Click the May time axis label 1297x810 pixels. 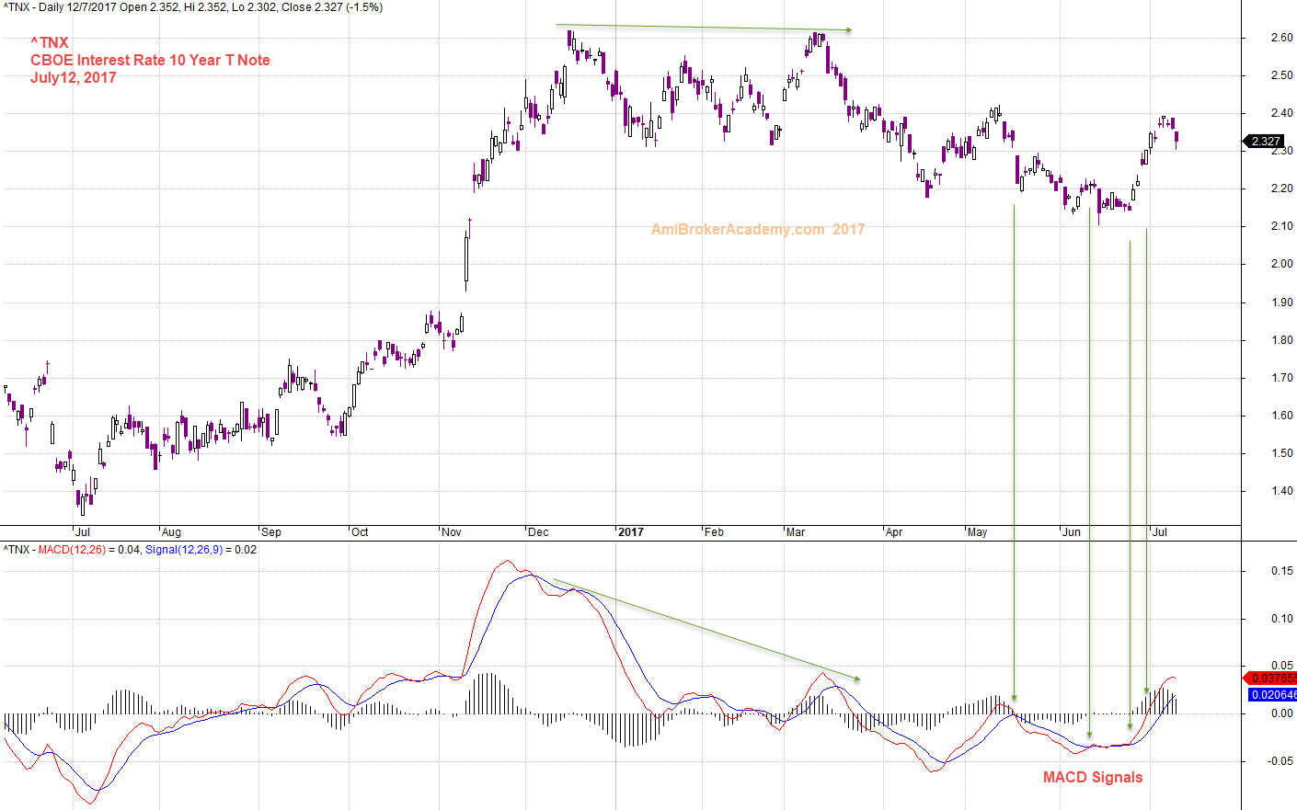click(977, 532)
